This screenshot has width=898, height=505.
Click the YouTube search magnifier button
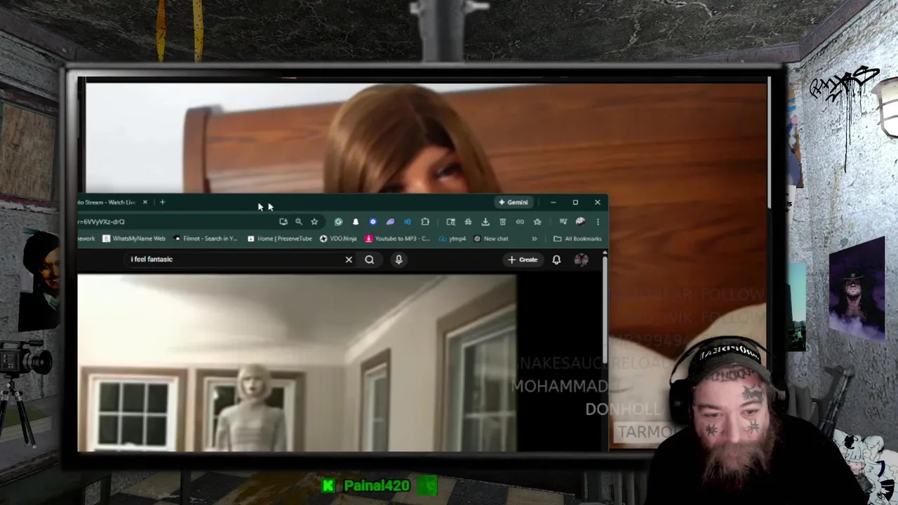[370, 260]
